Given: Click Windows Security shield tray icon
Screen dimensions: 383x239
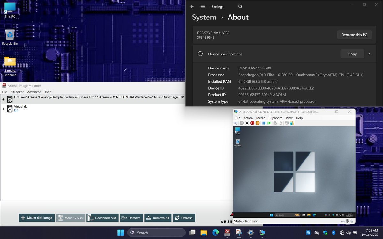Looking at the screenshot, I should (325, 233).
